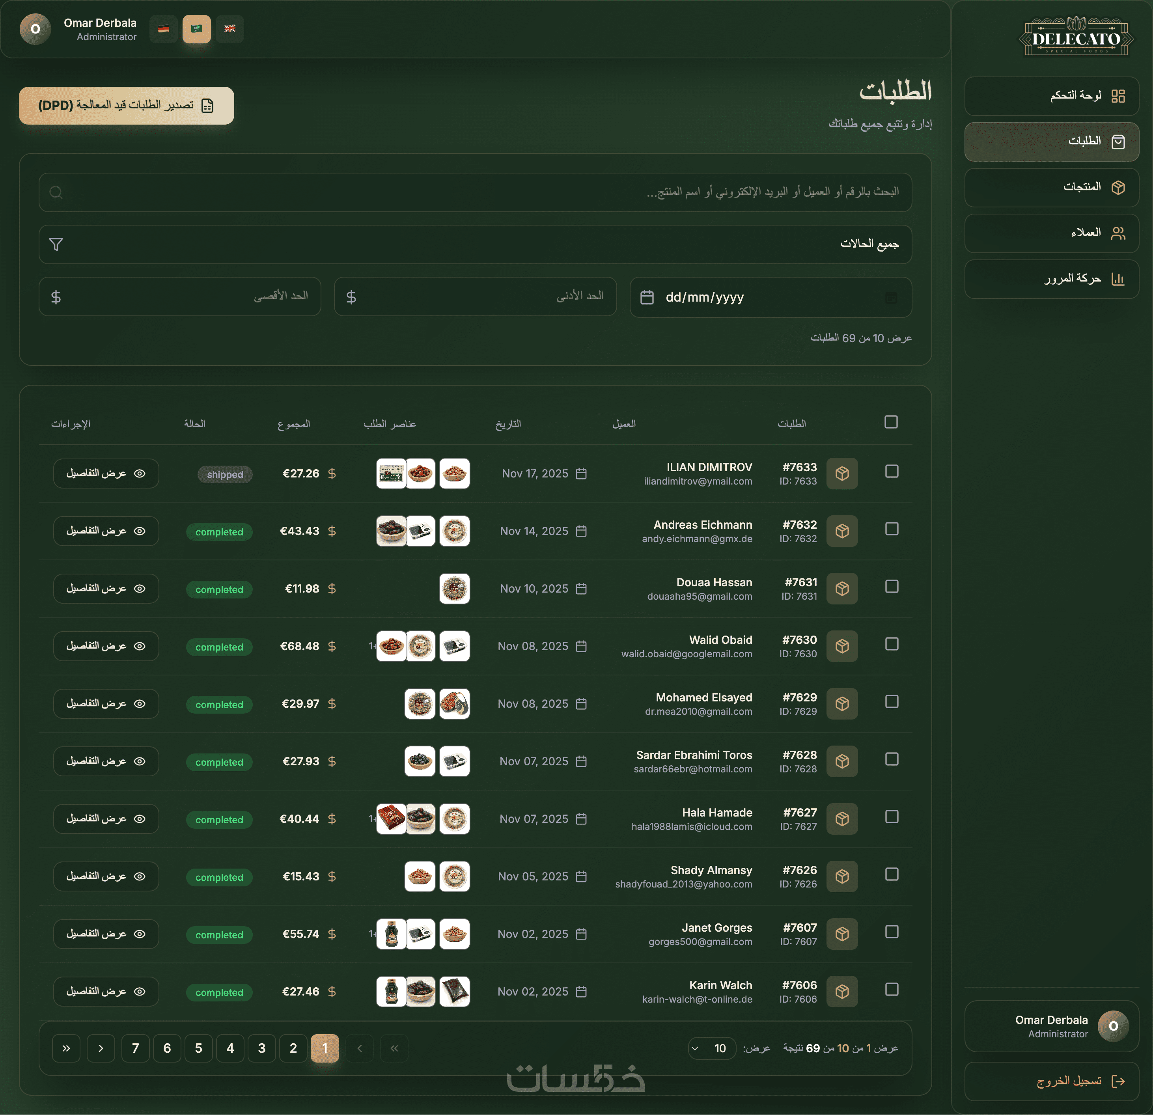
Task: Select checkbox for Karin Walch order
Action: (891, 989)
